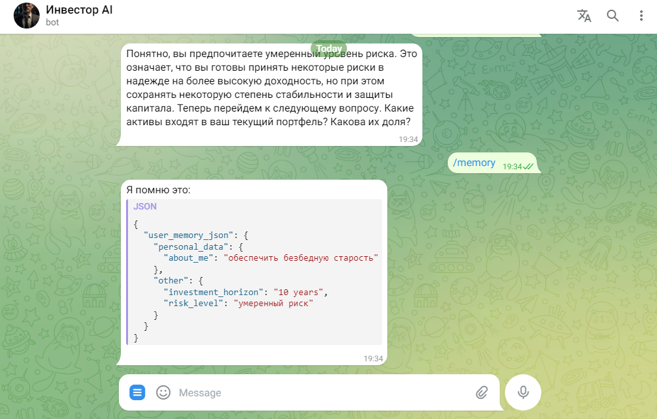The image size is (657, 419).
Task: Click the "10 years" value
Action: (298, 293)
